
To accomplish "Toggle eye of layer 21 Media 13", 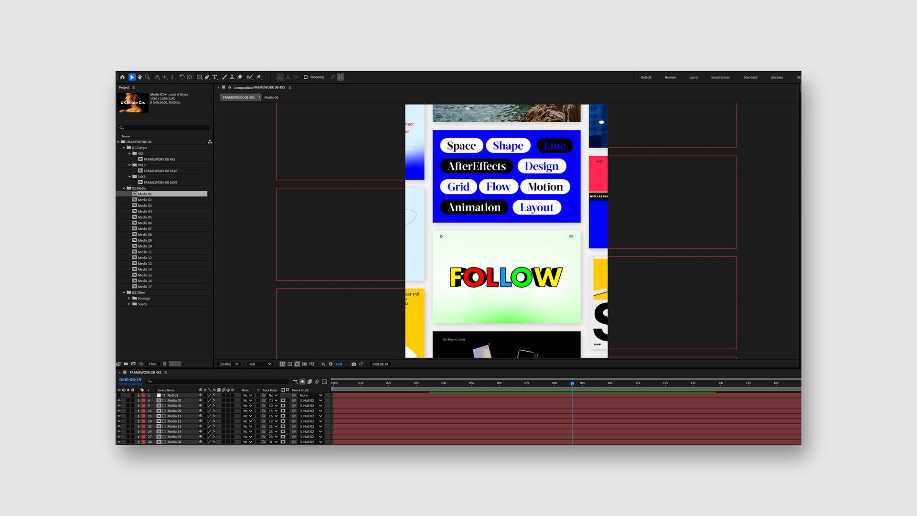I will point(119,426).
